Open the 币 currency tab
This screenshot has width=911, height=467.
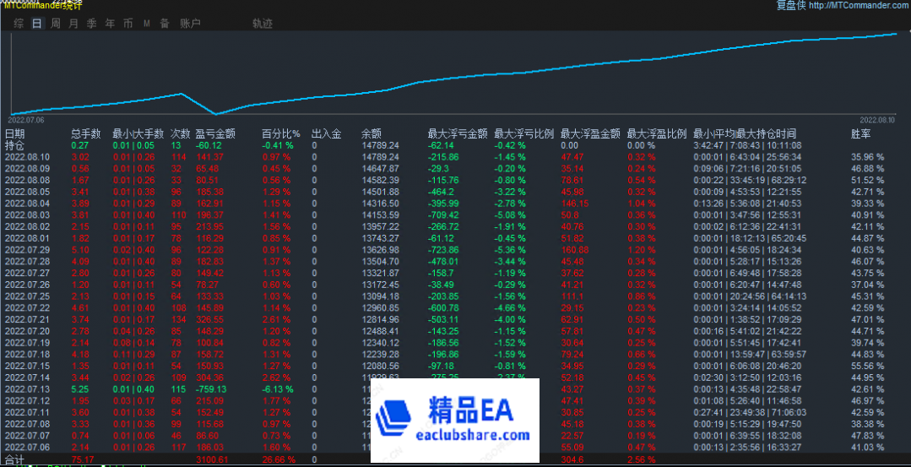tap(127, 24)
